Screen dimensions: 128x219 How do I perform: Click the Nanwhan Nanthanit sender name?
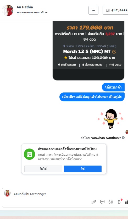(106, 138)
